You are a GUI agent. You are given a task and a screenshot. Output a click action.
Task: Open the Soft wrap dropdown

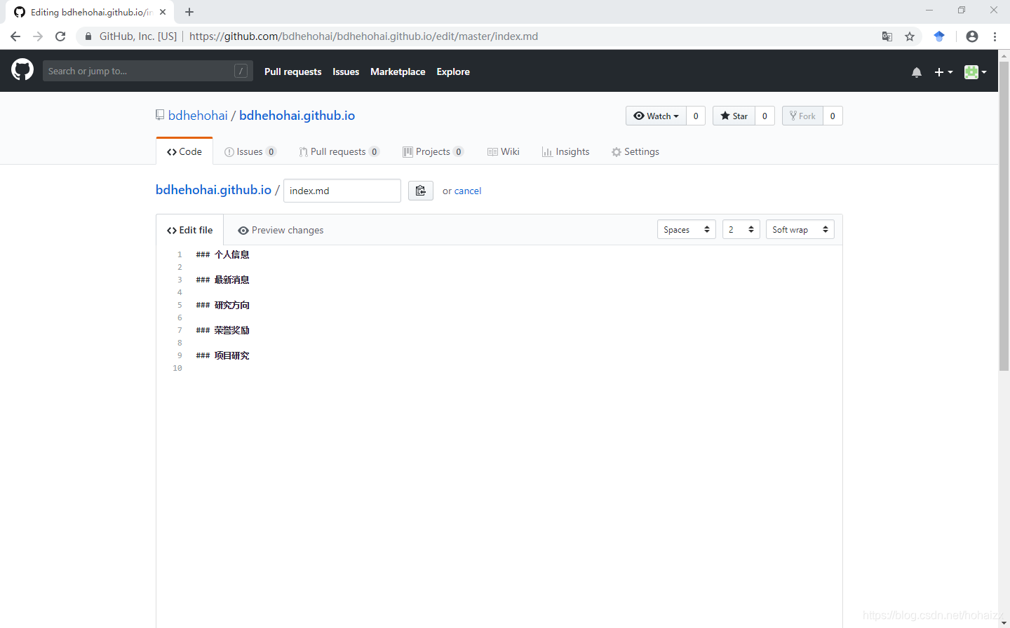click(800, 229)
